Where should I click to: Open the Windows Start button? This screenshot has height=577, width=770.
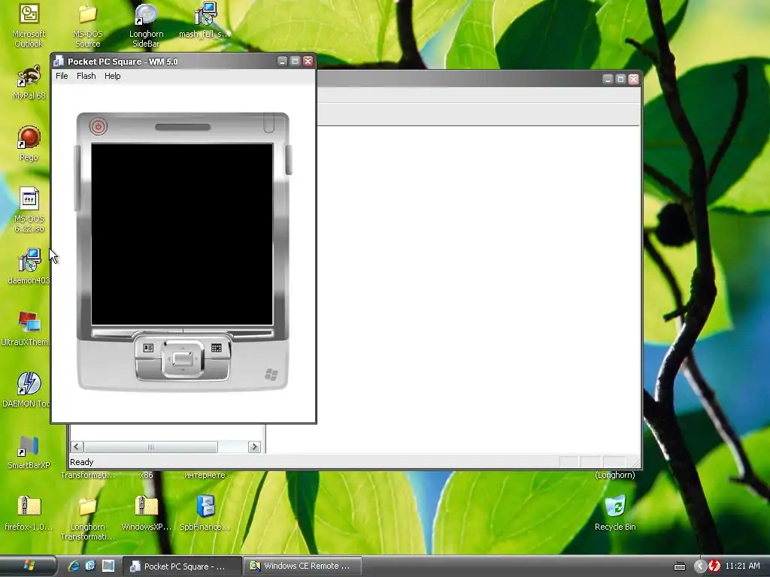29,566
